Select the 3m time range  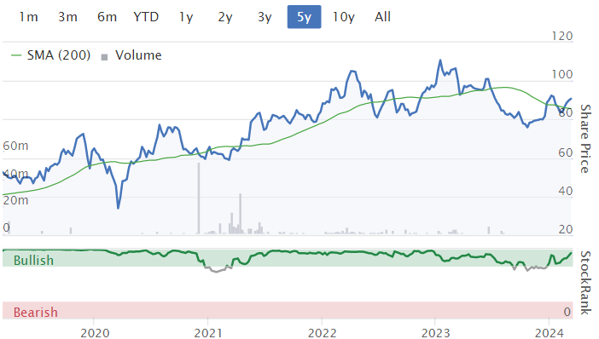click(x=67, y=17)
